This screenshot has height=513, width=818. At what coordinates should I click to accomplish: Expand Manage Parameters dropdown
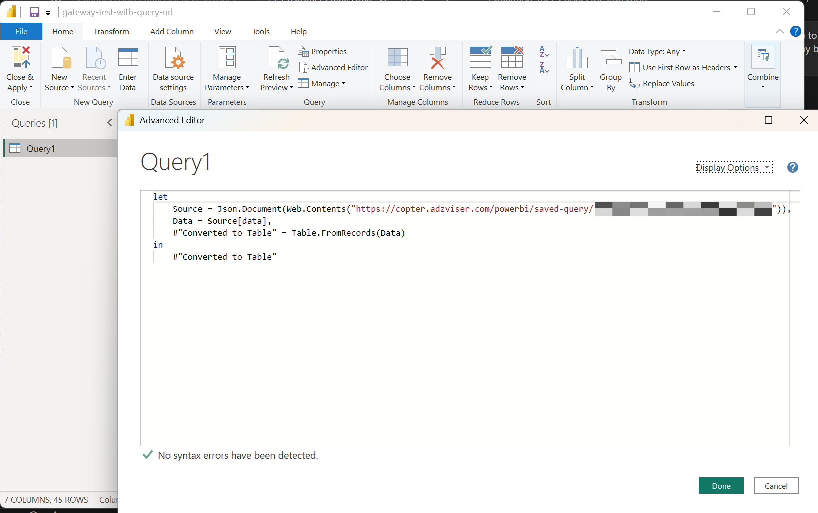coord(247,87)
